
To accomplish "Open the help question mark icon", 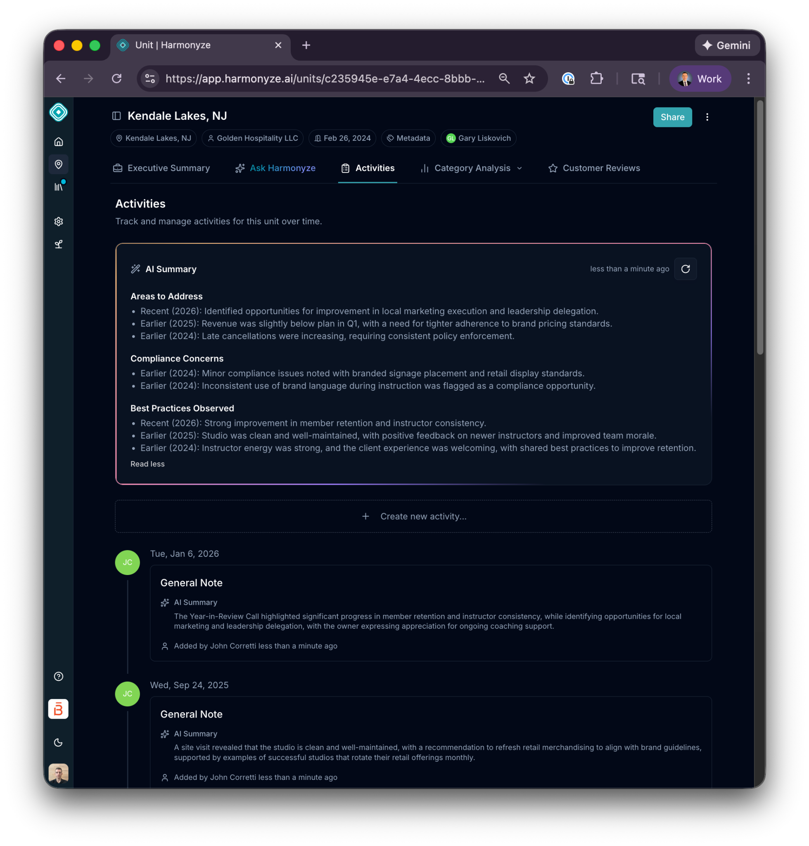I will pyautogui.click(x=59, y=676).
